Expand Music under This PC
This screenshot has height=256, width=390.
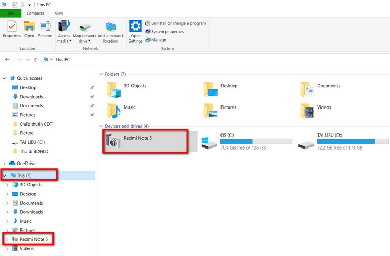[7, 221]
